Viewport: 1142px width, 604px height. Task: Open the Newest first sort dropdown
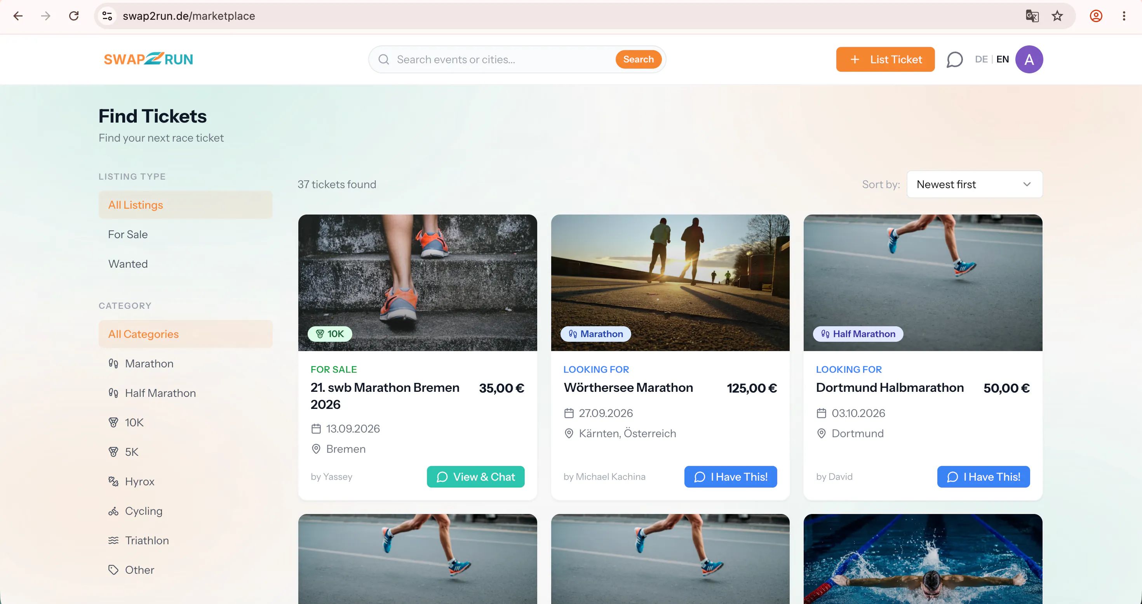975,184
